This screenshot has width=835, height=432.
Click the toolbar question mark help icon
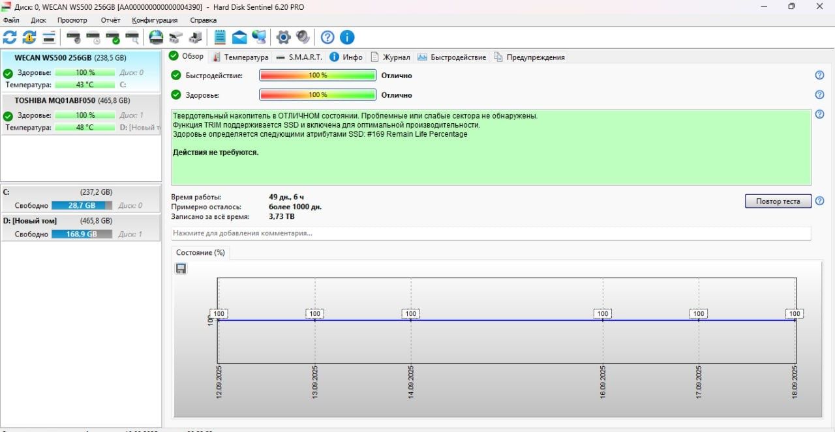tap(327, 37)
